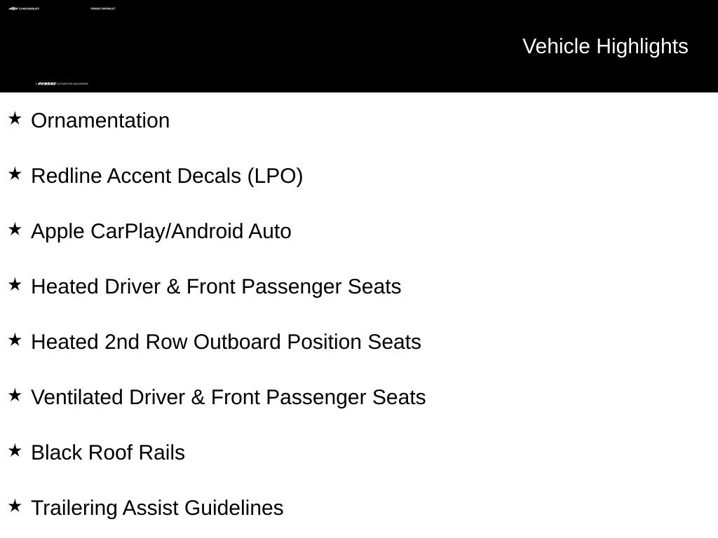Click the star beside Heated Driver seats
The image size is (718, 538).
click(15, 284)
